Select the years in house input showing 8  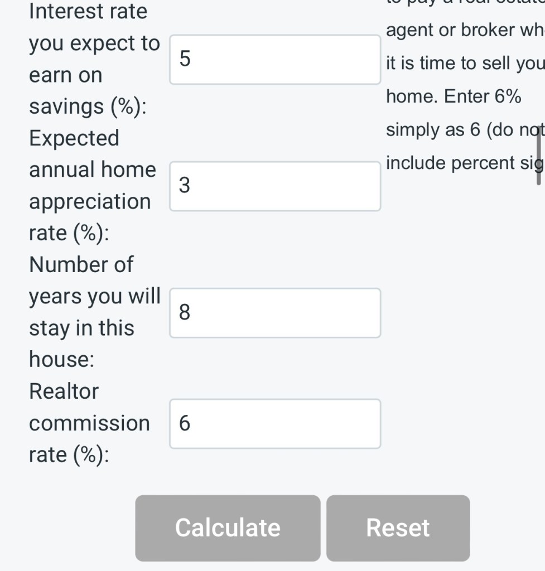[x=275, y=313]
